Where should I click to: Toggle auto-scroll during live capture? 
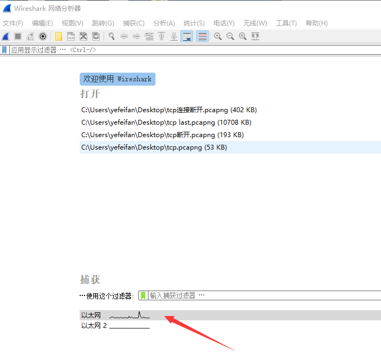pyautogui.click(x=186, y=36)
